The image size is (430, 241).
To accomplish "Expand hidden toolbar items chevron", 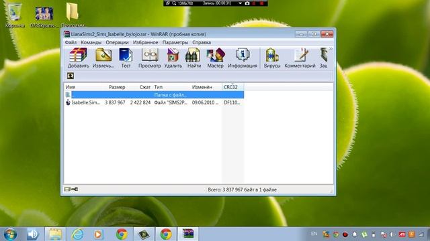I will (x=331, y=49).
